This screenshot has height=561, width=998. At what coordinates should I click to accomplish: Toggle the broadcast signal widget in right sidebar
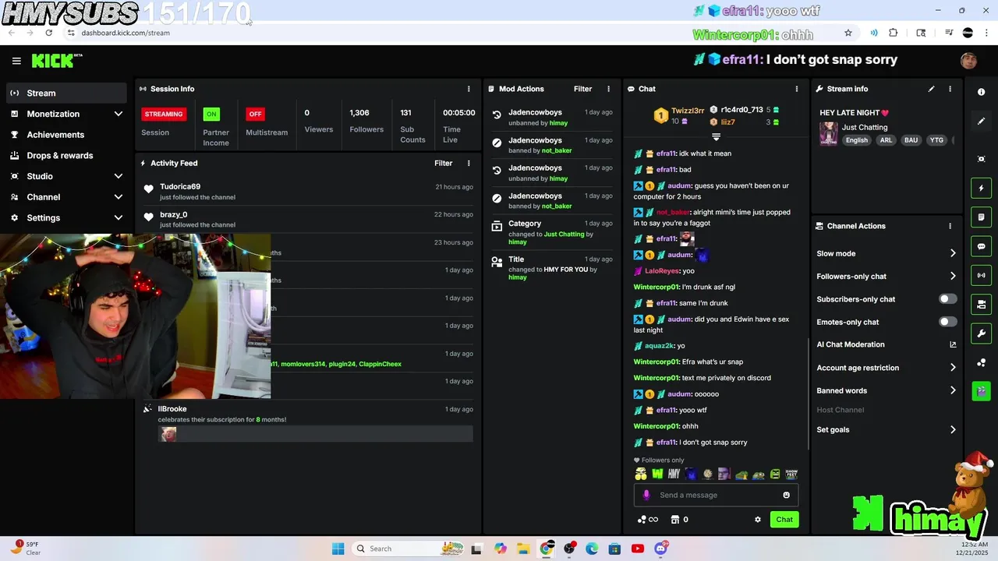click(981, 275)
